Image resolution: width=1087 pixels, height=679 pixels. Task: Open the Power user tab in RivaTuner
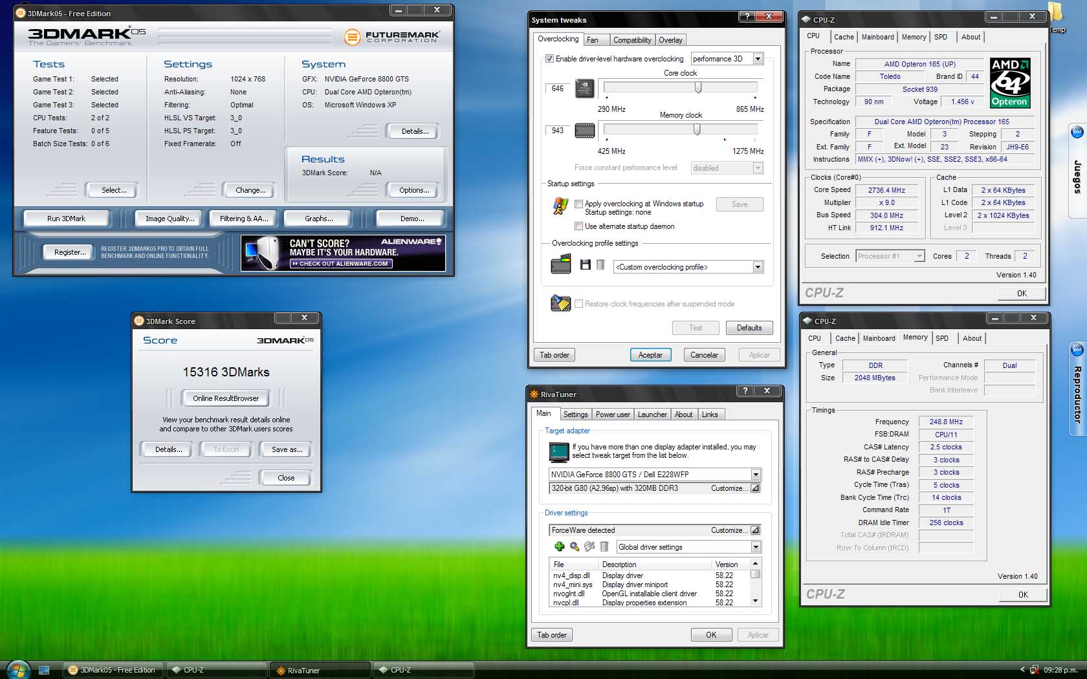coord(612,415)
